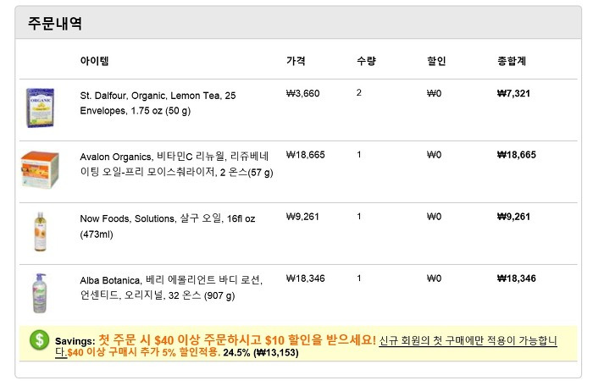Viewport: 593px width, 386px height.
Task: Open Alba Botanica 바디 로션 product link
Action: point(171,288)
